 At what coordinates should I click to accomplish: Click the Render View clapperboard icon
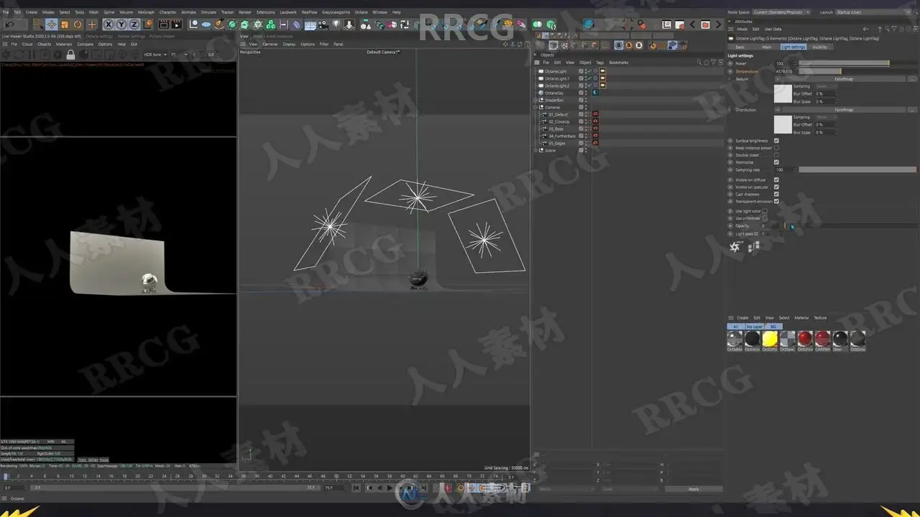162,24
